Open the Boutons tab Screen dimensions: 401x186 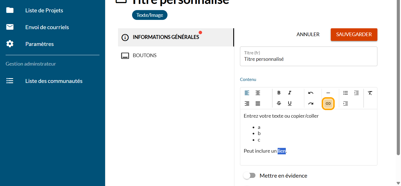[144, 55]
